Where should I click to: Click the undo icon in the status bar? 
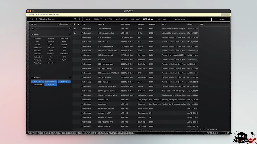(x=225, y=133)
